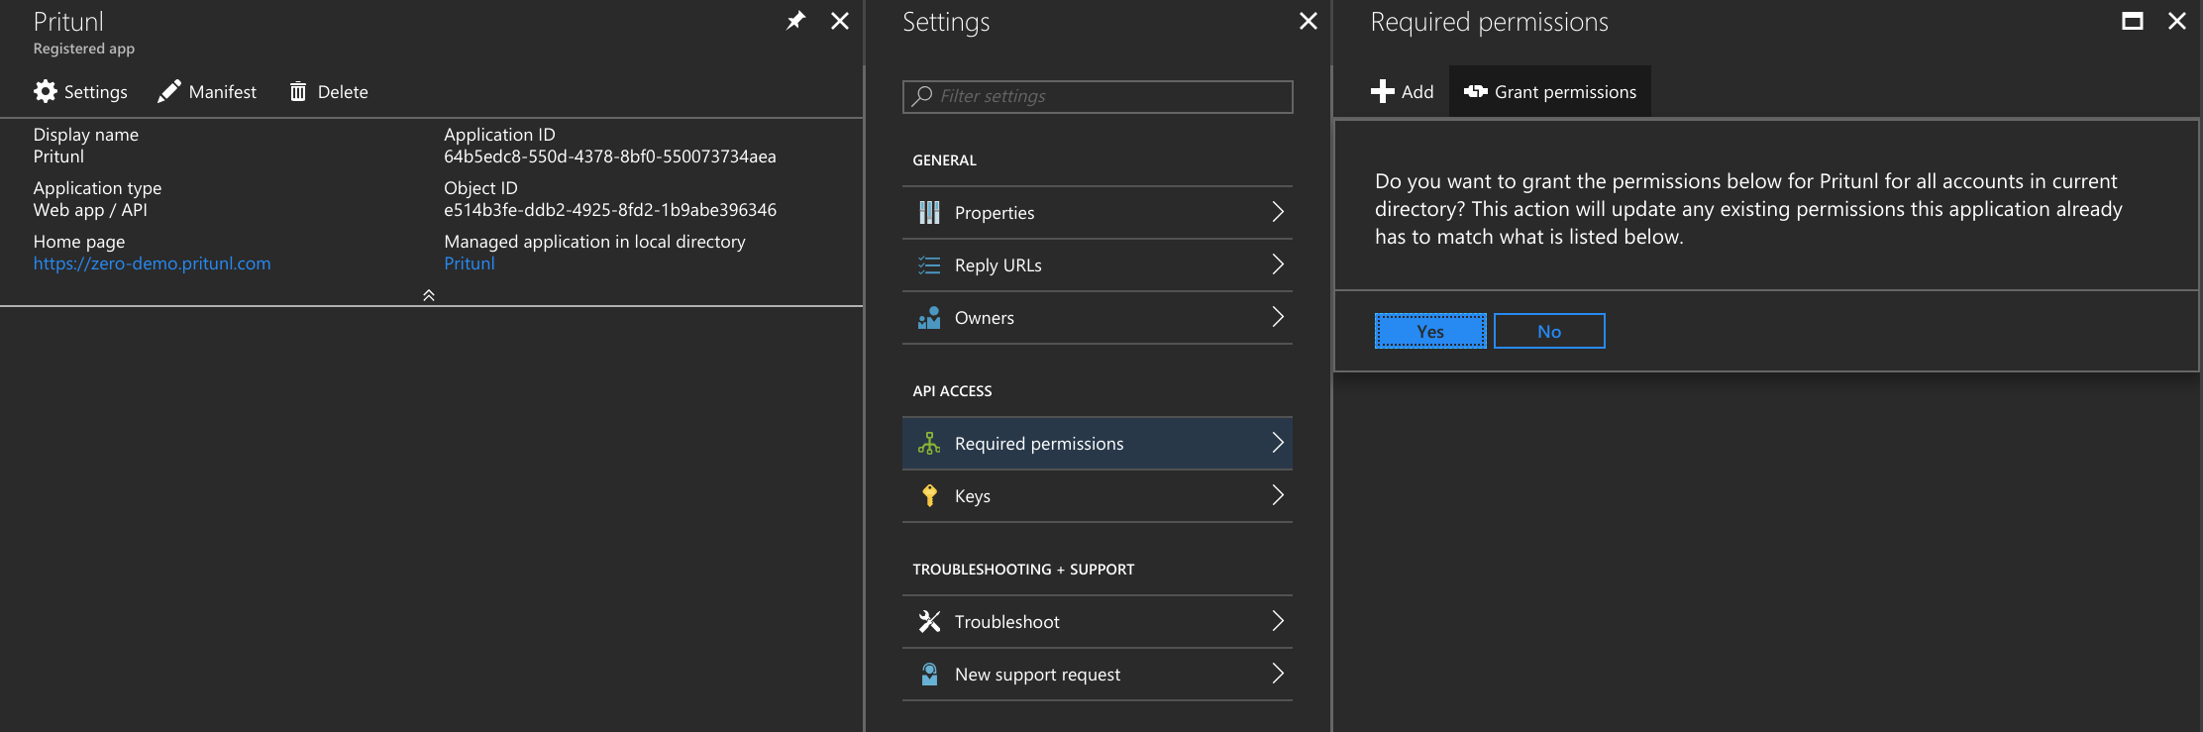The height and width of the screenshot is (732, 2203).
Task: Click the API ACCESS section heading
Action: pos(952,391)
